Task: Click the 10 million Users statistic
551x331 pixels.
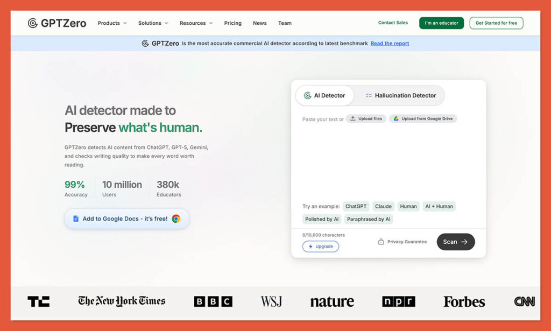Action: (122, 189)
